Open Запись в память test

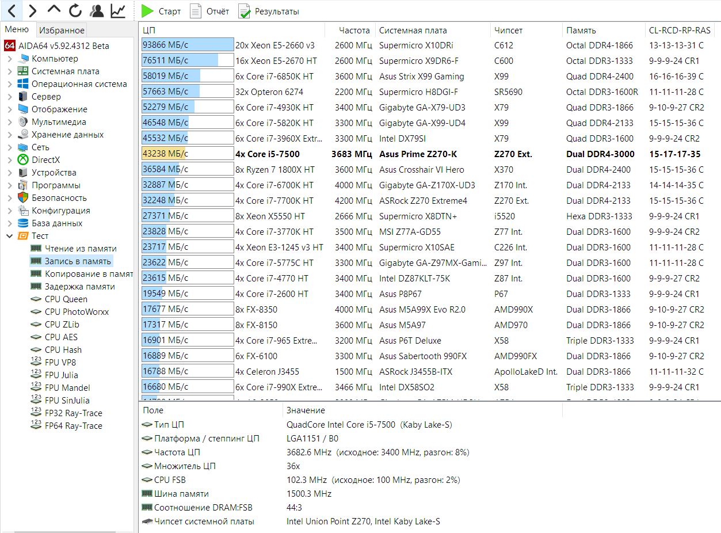[x=78, y=261]
